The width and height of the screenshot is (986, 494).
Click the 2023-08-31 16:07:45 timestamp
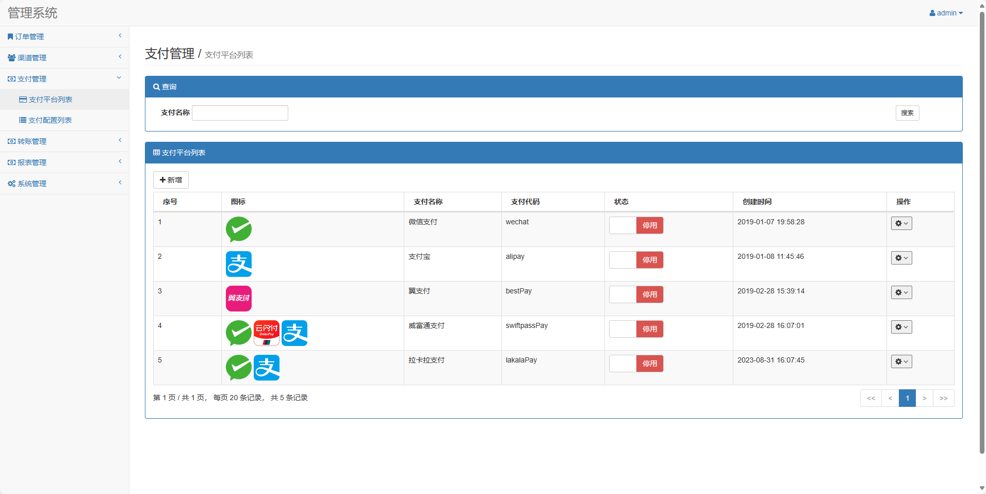[x=771, y=360]
